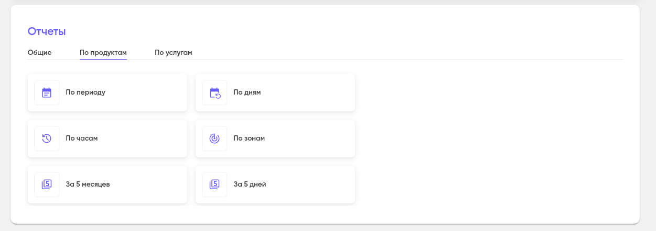The image size is (656, 231).
Task: Open the За 5 месяцев report text
Action: (88, 184)
